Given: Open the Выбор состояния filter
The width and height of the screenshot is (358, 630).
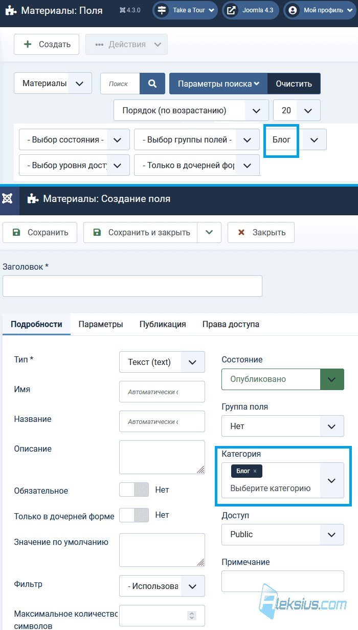Looking at the screenshot, I should click(74, 139).
